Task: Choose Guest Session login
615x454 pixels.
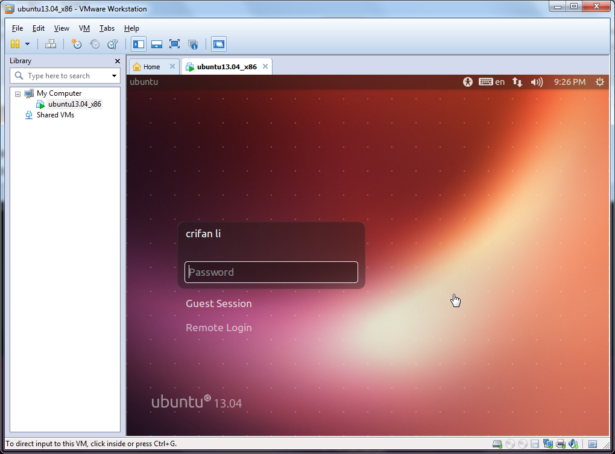Action: 219,303
